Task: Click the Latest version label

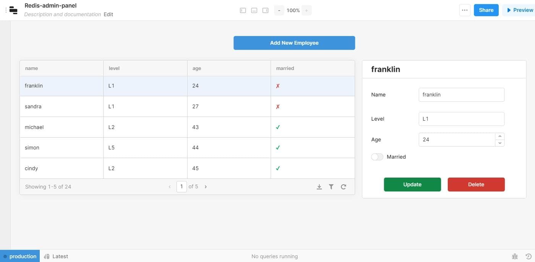Action: tap(60, 256)
